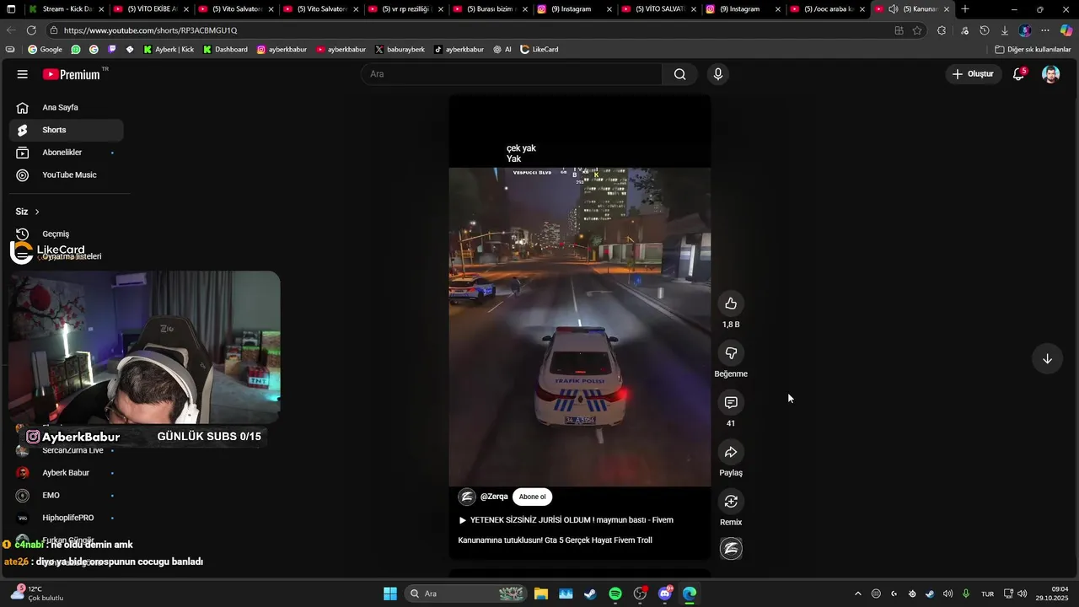Open Ayberk Babur subscription channel

66,473
